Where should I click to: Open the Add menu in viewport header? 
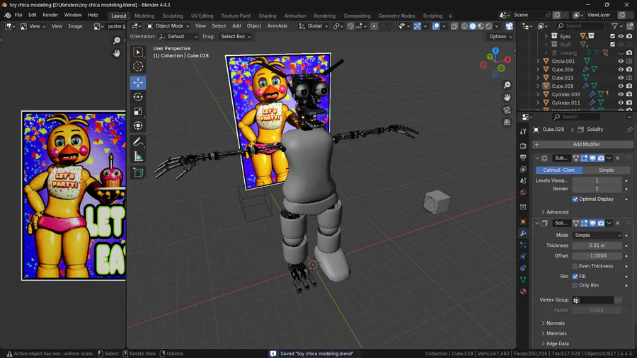coord(236,26)
